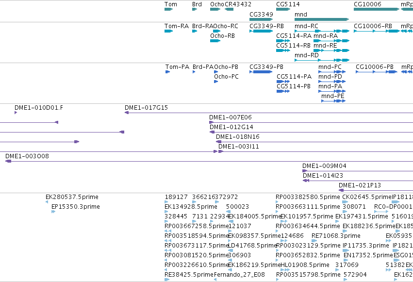Click the DME1-017G15 clone label
The width and height of the screenshot is (413, 282).
(146, 108)
